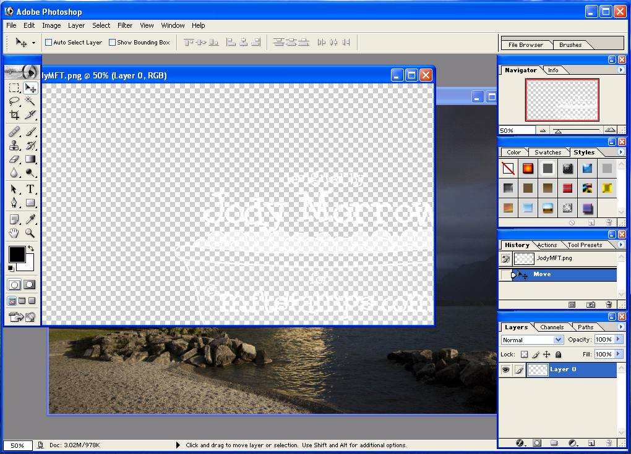The height and width of the screenshot is (454, 631).
Task: Switch to the Actions tab
Action: click(x=547, y=245)
